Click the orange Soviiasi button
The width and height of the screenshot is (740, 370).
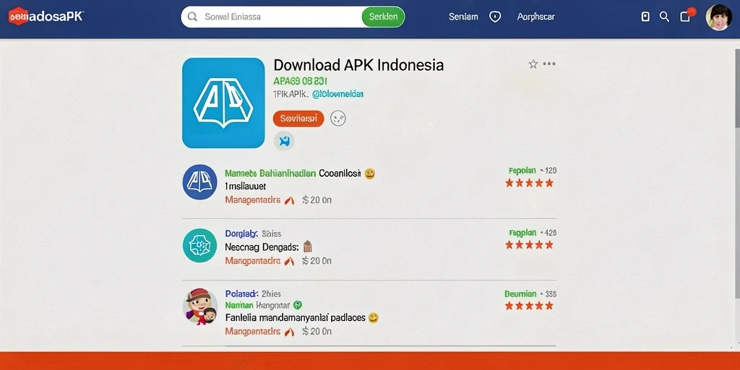point(298,119)
